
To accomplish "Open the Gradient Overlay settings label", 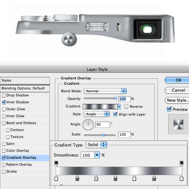I will 21,158.
